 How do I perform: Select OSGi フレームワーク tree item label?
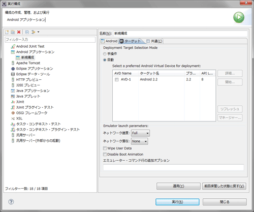tap(31, 113)
